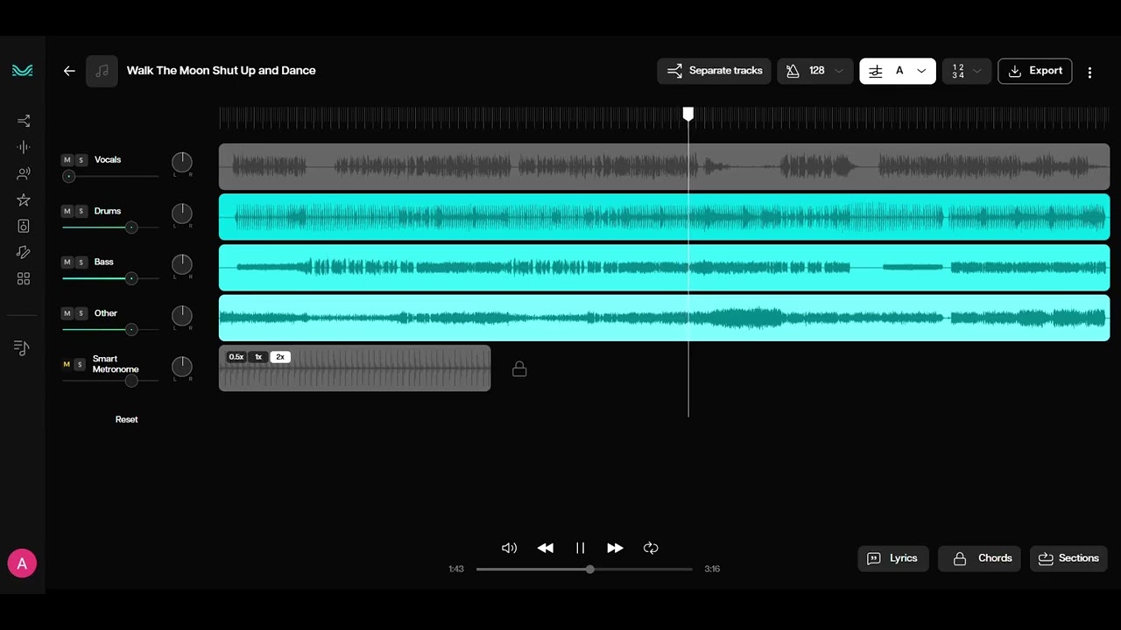Solo the Other track
Image resolution: width=1121 pixels, height=630 pixels.
pyautogui.click(x=81, y=313)
